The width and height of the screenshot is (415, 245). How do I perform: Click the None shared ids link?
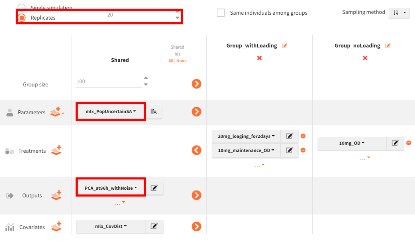tap(182, 61)
